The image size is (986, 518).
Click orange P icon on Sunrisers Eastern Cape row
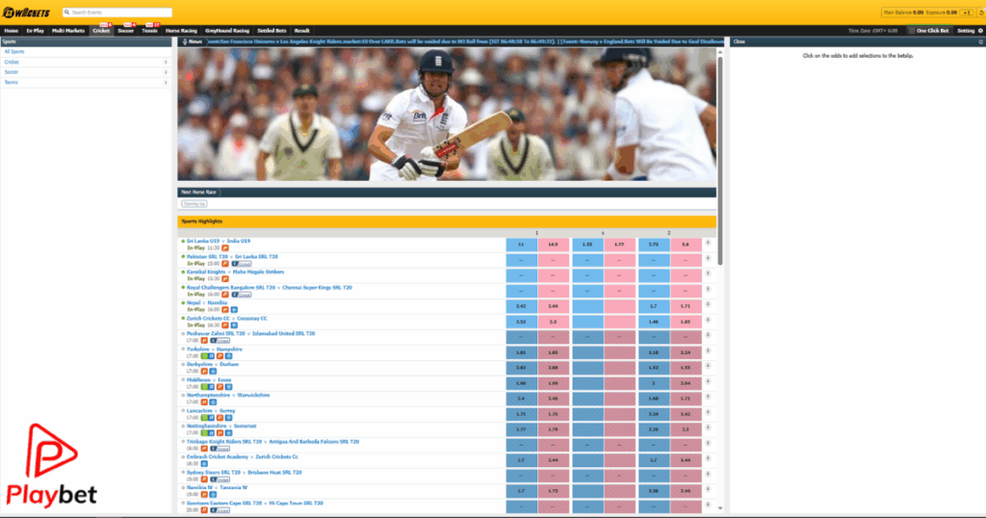[x=204, y=510]
